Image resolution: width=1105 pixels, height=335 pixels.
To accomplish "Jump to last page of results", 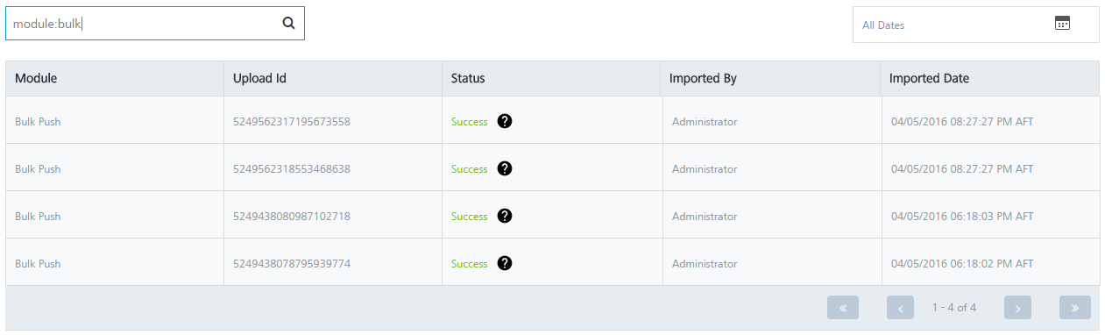I will 1075,308.
